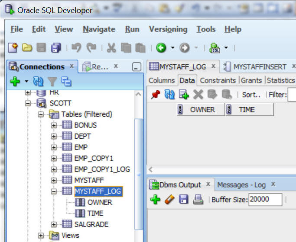Clear Dbms Output with eraser icon
Screen dimensions: 296x242
pyautogui.click(x=169, y=200)
